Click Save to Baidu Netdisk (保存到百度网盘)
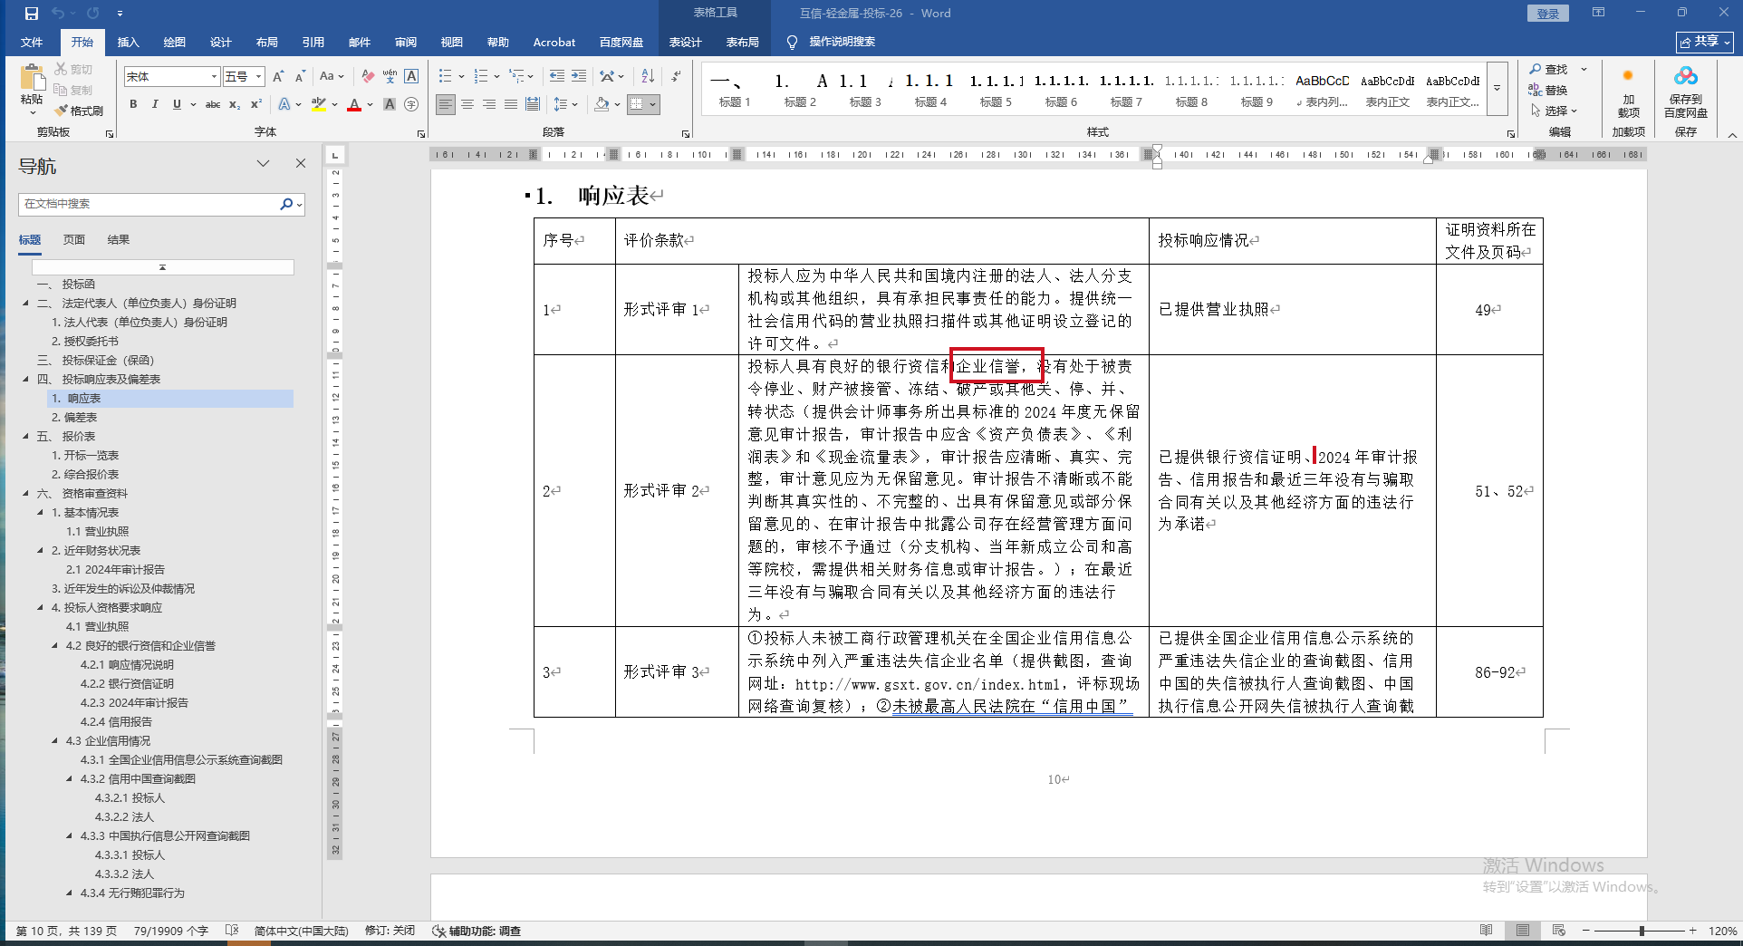Viewport: 1743px width, 946px height. point(1686,92)
